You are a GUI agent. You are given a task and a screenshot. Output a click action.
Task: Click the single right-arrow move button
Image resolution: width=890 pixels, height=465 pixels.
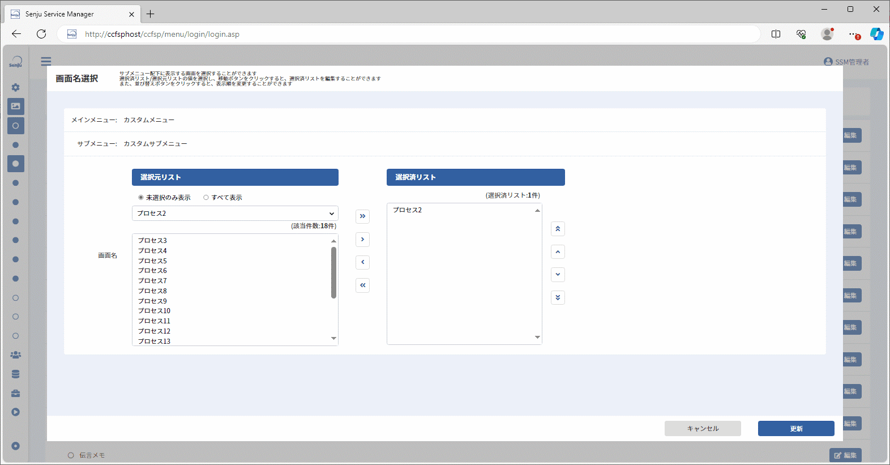click(x=362, y=240)
